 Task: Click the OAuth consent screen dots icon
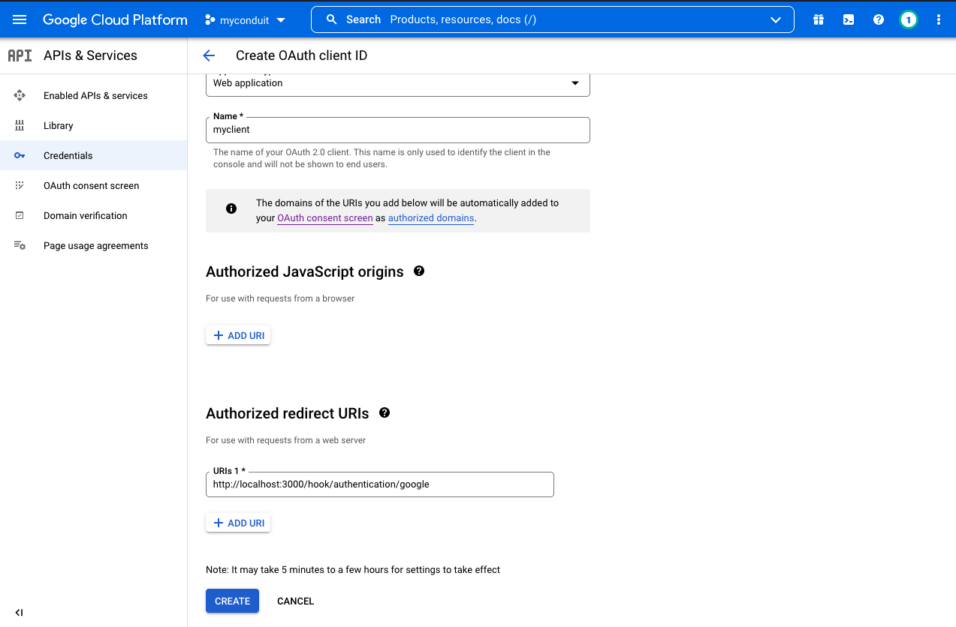(20, 185)
